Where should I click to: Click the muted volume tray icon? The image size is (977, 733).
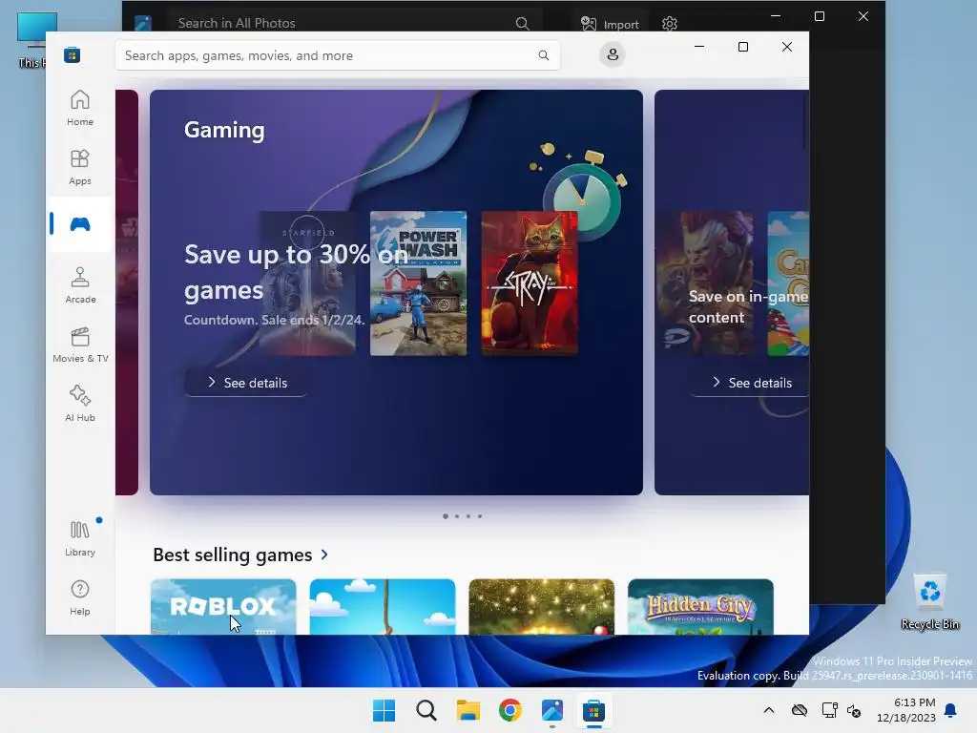[x=854, y=710]
